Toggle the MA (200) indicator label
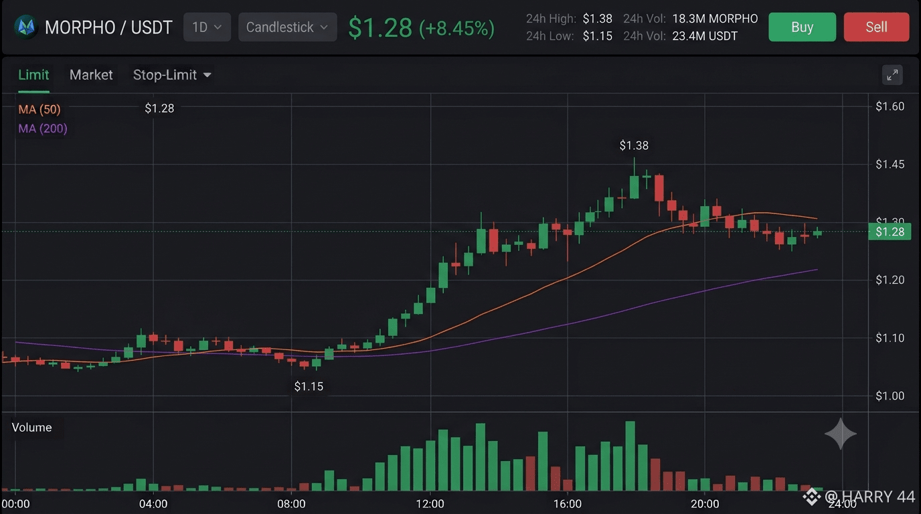 coord(43,128)
